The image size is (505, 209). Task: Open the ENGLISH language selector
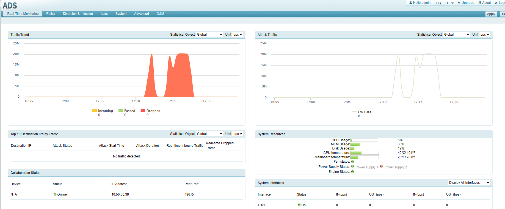tap(444, 3)
